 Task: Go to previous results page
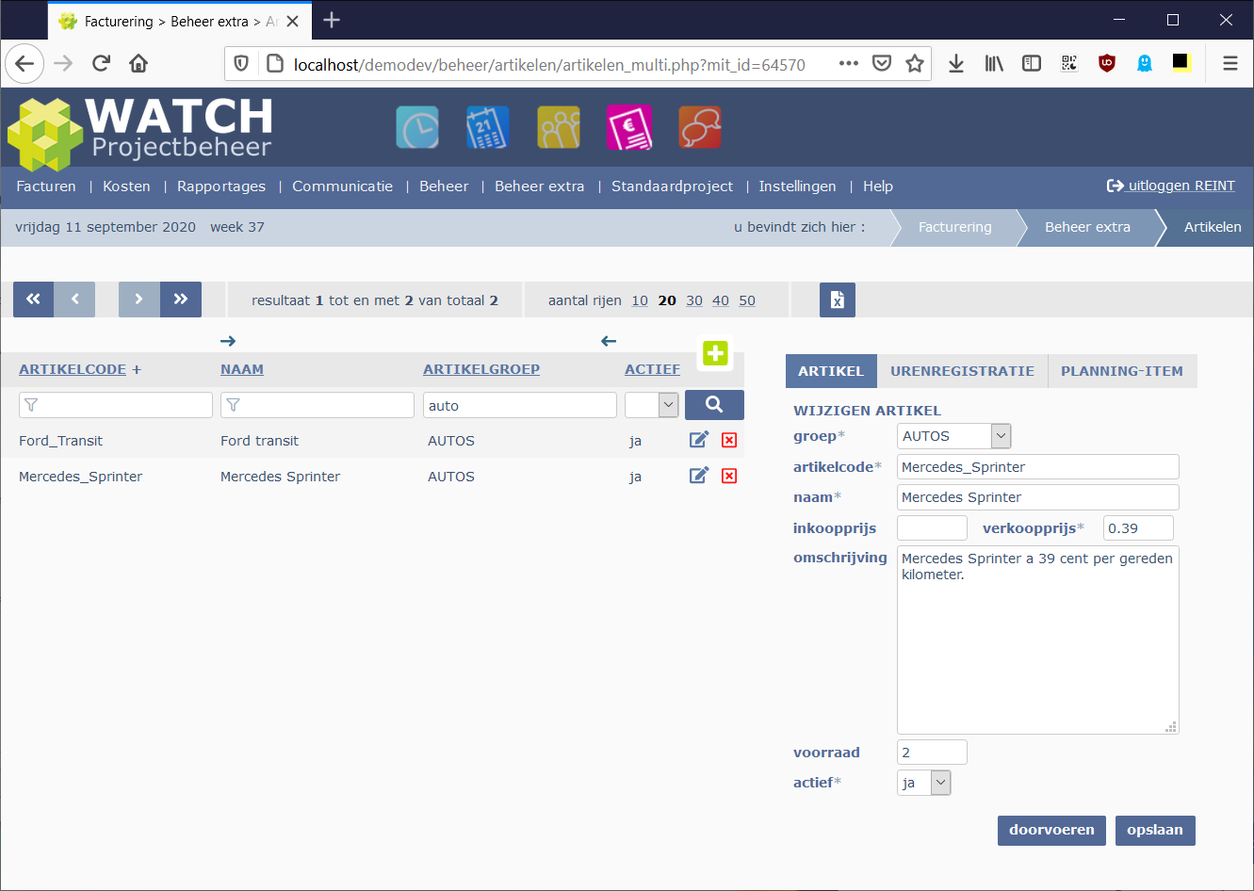[74, 300]
